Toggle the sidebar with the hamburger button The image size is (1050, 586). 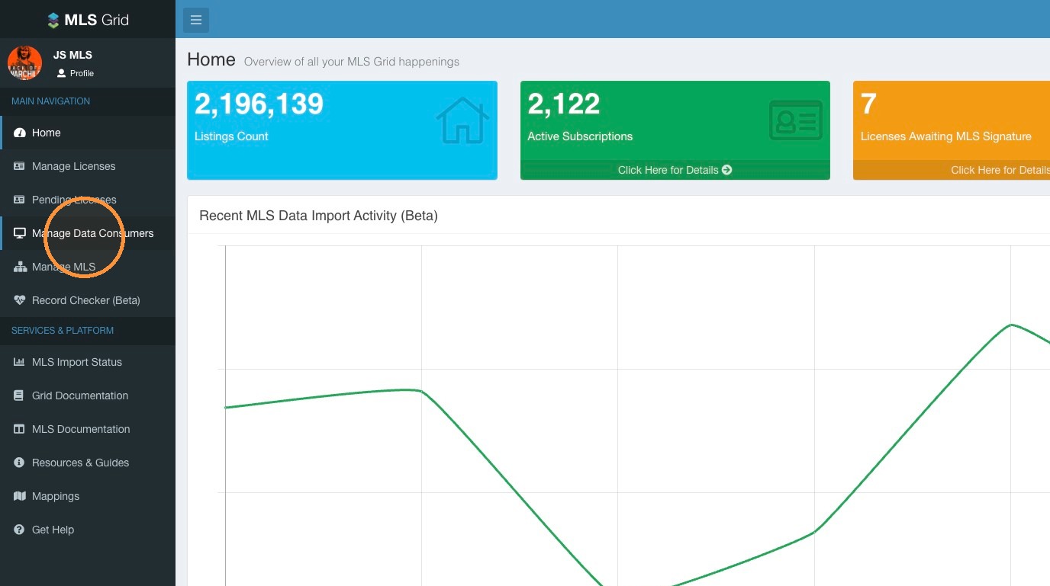coord(196,20)
